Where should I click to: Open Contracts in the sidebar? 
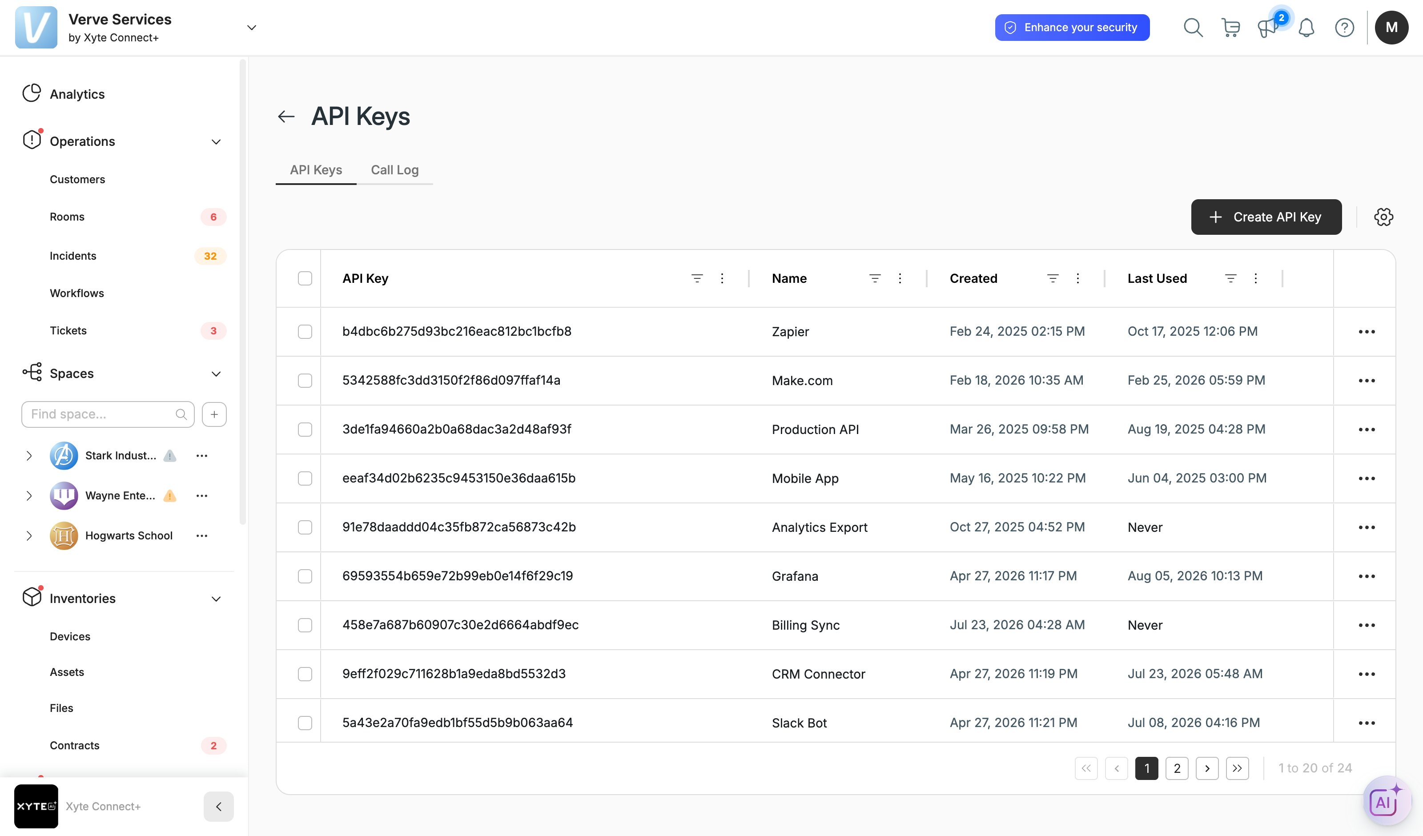(75, 746)
